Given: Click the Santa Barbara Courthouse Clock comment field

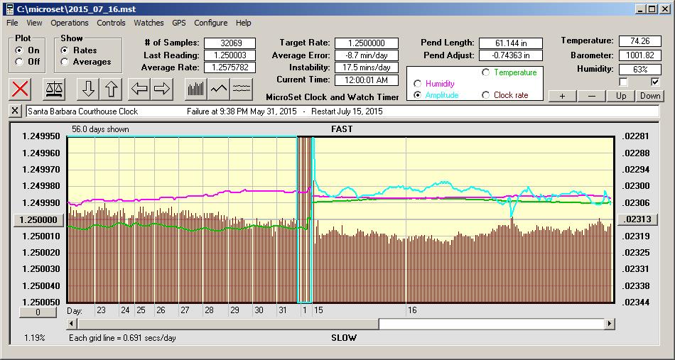Looking at the screenshot, I should 342,111.
